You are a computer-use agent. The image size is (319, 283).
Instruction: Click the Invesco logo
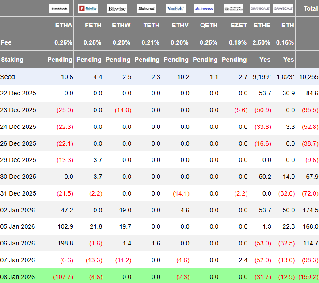204,8
